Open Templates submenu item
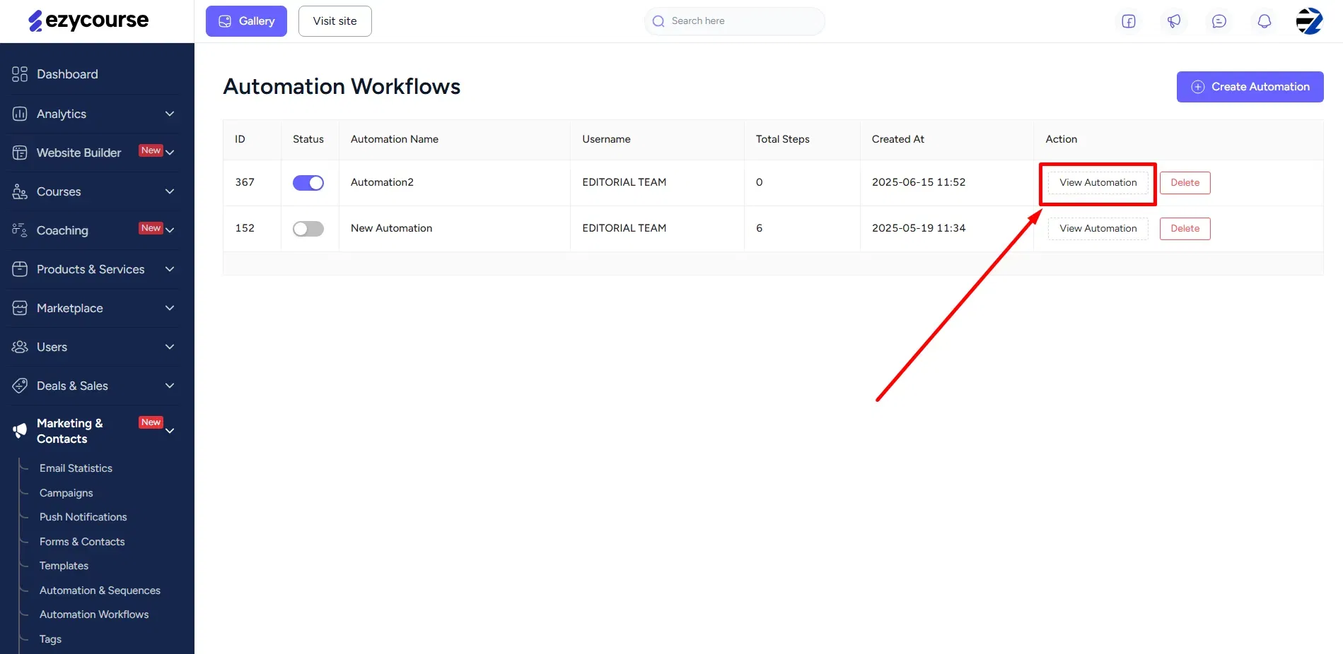The width and height of the screenshot is (1343, 654). (64, 566)
